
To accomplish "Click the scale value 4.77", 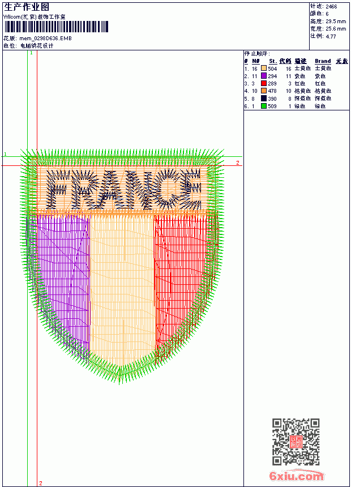I will pos(331,36).
